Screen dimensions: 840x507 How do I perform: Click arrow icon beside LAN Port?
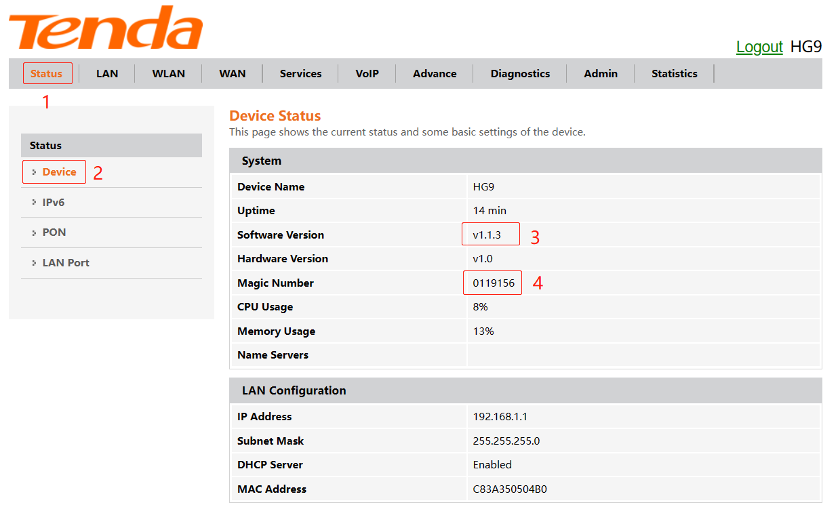(x=34, y=262)
